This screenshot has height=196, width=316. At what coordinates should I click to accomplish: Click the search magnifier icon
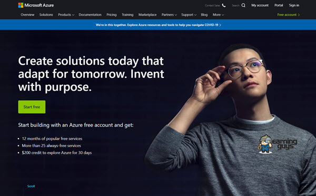click(x=243, y=5)
